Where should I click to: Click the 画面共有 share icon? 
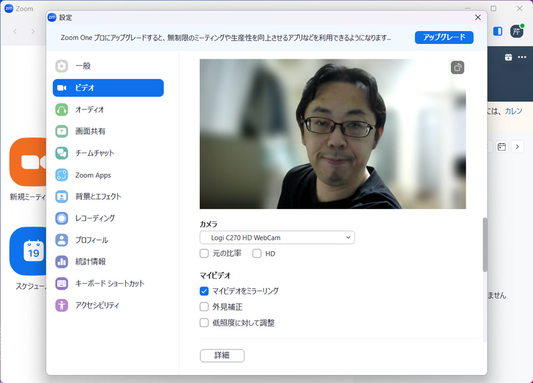point(61,131)
